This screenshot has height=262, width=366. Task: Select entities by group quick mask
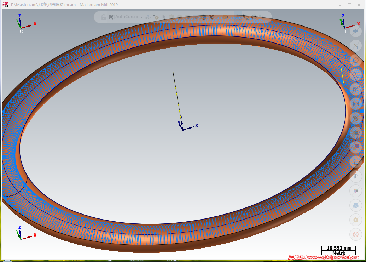(x=355, y=162)
